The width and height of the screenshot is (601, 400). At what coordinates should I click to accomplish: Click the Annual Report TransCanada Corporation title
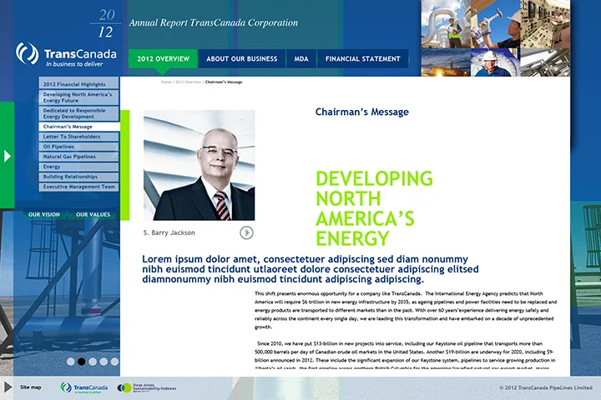(x=214, y=22)
